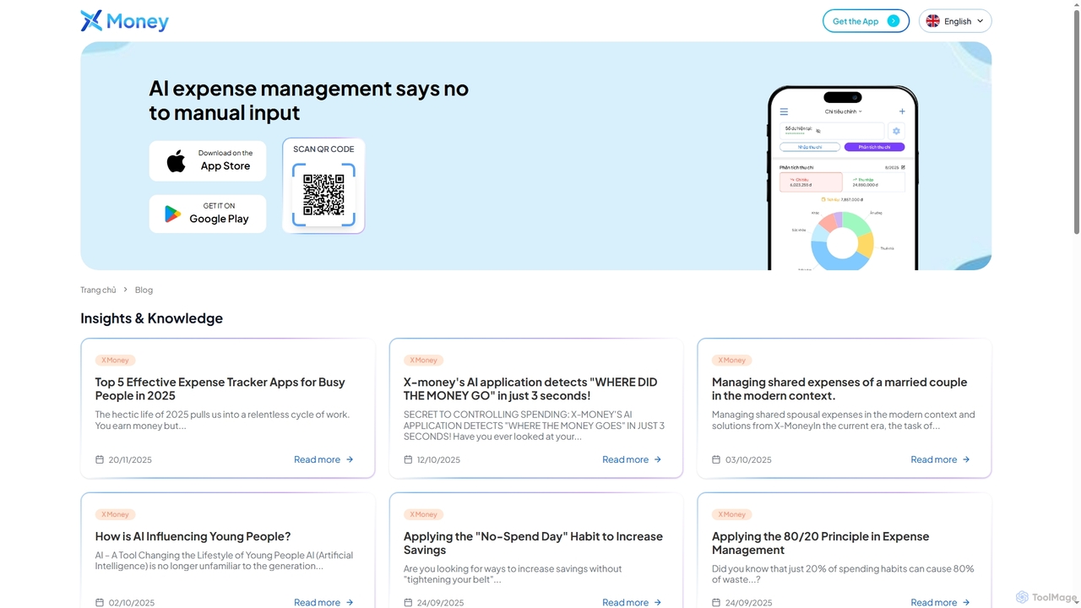Go to Trang chủ breadcrumb
The image size is (1081, 608).
point(98,290)
